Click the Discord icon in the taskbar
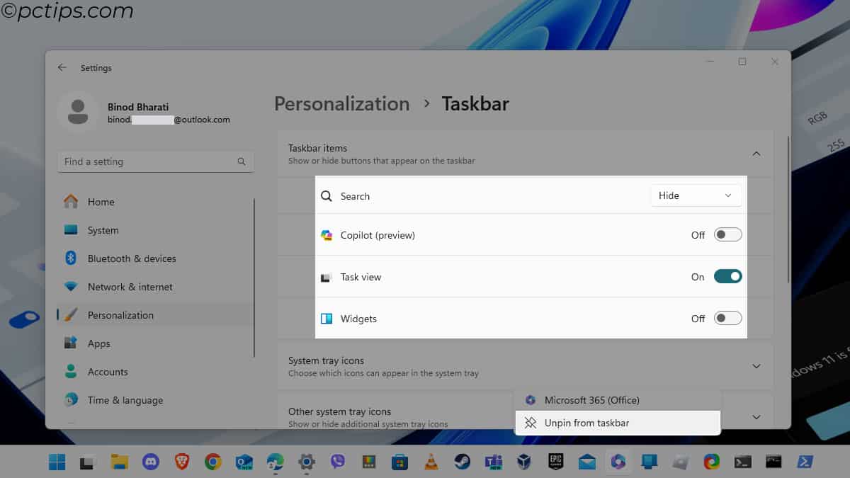This screenshot has width=850, height=478. coord(150,462)
